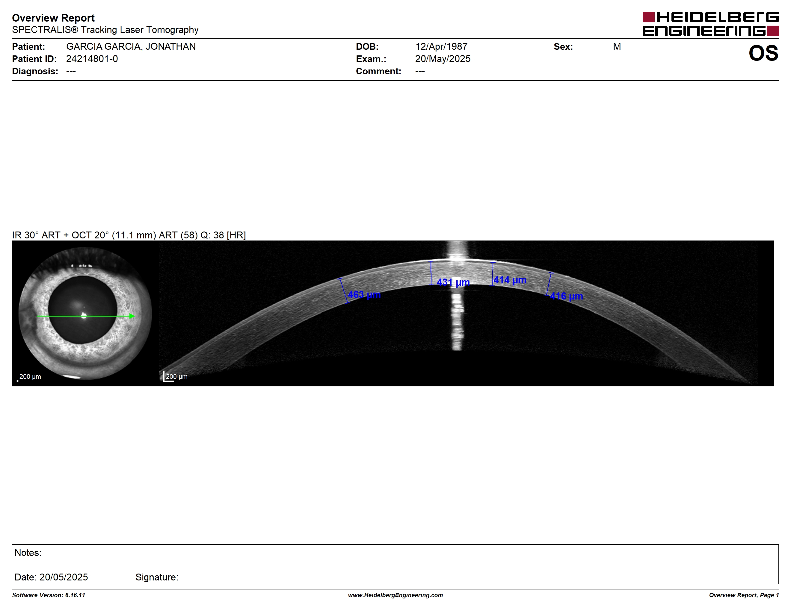
Task: Click the 463 µm thickness measurement
Action: pos(364,295)
